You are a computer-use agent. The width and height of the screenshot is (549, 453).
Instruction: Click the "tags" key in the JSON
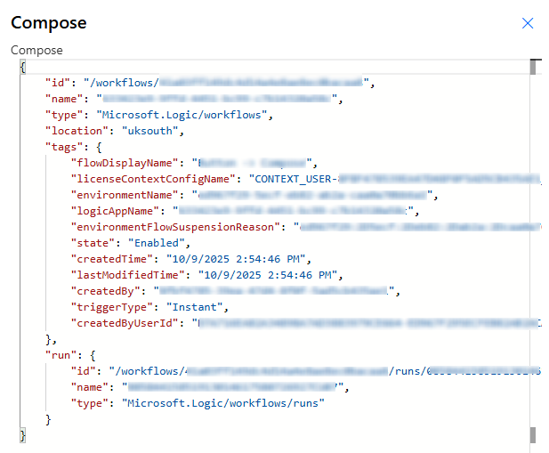tap(66, 146)
